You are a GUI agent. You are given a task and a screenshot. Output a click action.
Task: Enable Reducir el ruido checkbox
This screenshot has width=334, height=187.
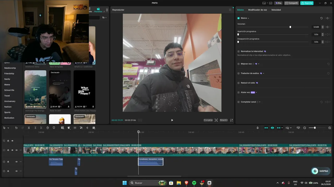pos(238,83)
